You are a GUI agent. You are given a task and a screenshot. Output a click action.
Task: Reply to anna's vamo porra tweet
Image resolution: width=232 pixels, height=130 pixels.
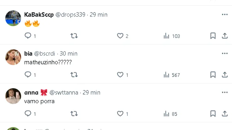[28, 114]
